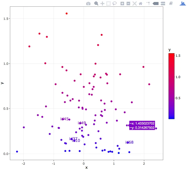Compare data on hover
The height and width of the screenshot is (173, 190).
163,4
